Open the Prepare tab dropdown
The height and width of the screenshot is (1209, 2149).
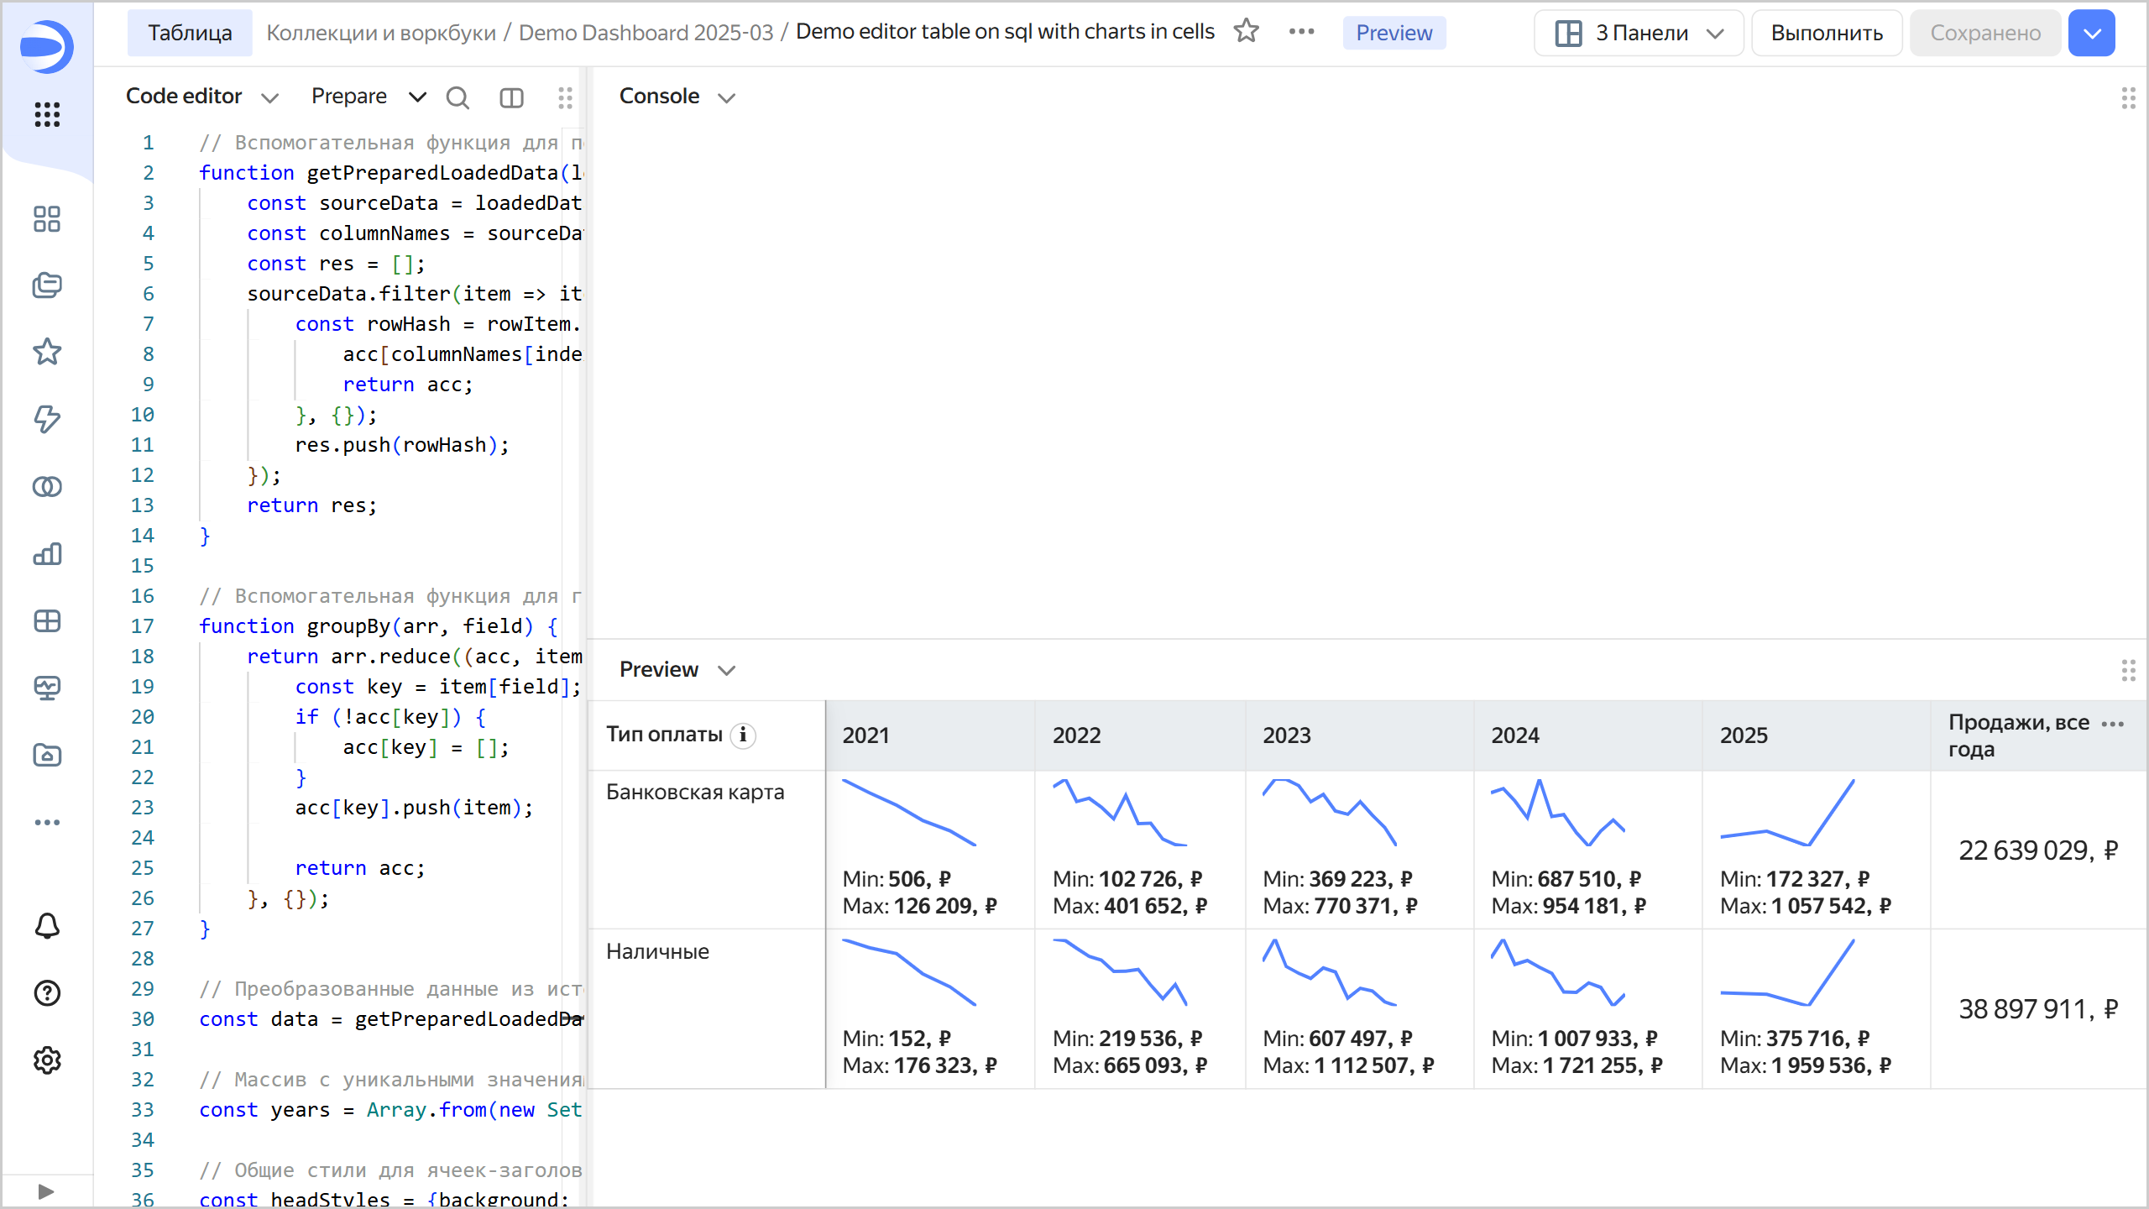pos(417,97)
